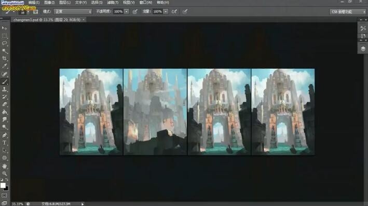Image resolution: width=368 pixels, height=206 pixels.
Task: Open the Help (H) menu
Action: pos(163,3)
